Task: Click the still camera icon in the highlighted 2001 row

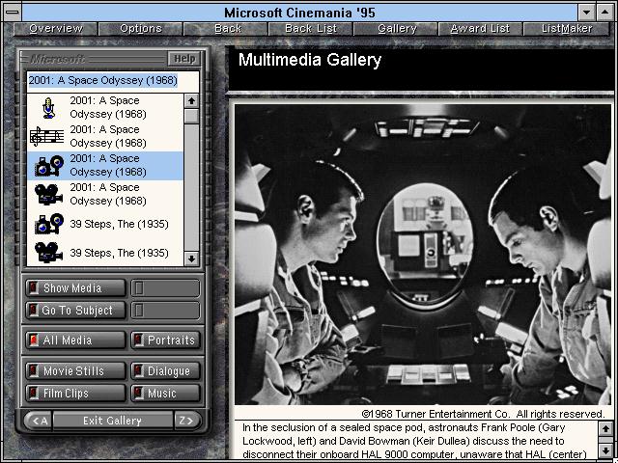Action: (x=49, y=166)
